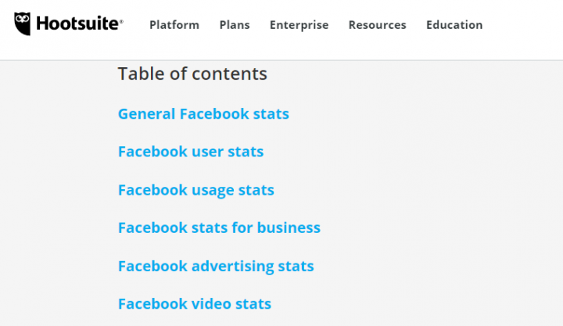The image size is (563, 326).
Task: Open the Enterprise navigation item
Action: pos(299,25)
